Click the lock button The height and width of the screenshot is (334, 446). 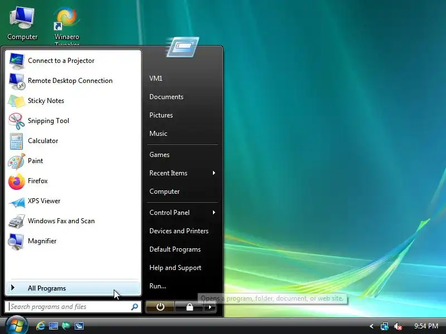(x=190, y=307)
